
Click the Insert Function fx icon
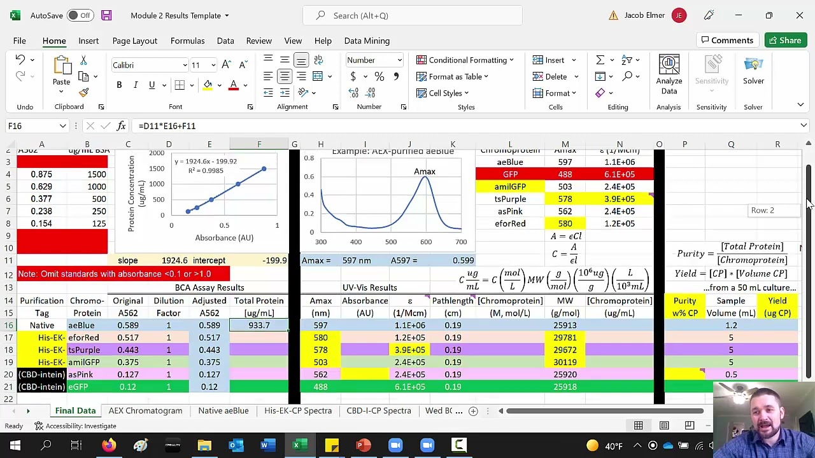click(121, 126)
